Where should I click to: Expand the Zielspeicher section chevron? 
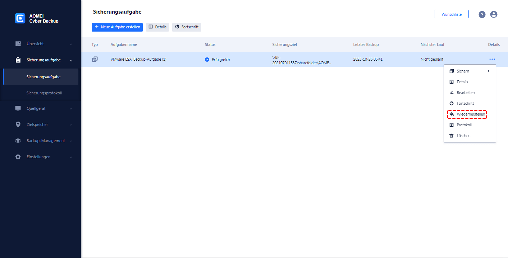pos(71,125)
